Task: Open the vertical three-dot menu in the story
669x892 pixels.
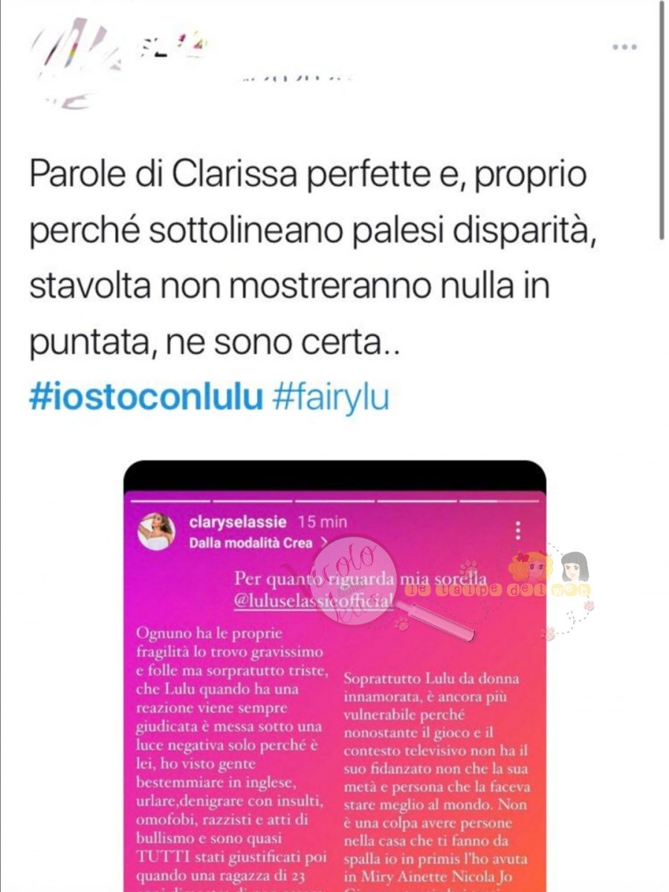Action: point(518,531)
